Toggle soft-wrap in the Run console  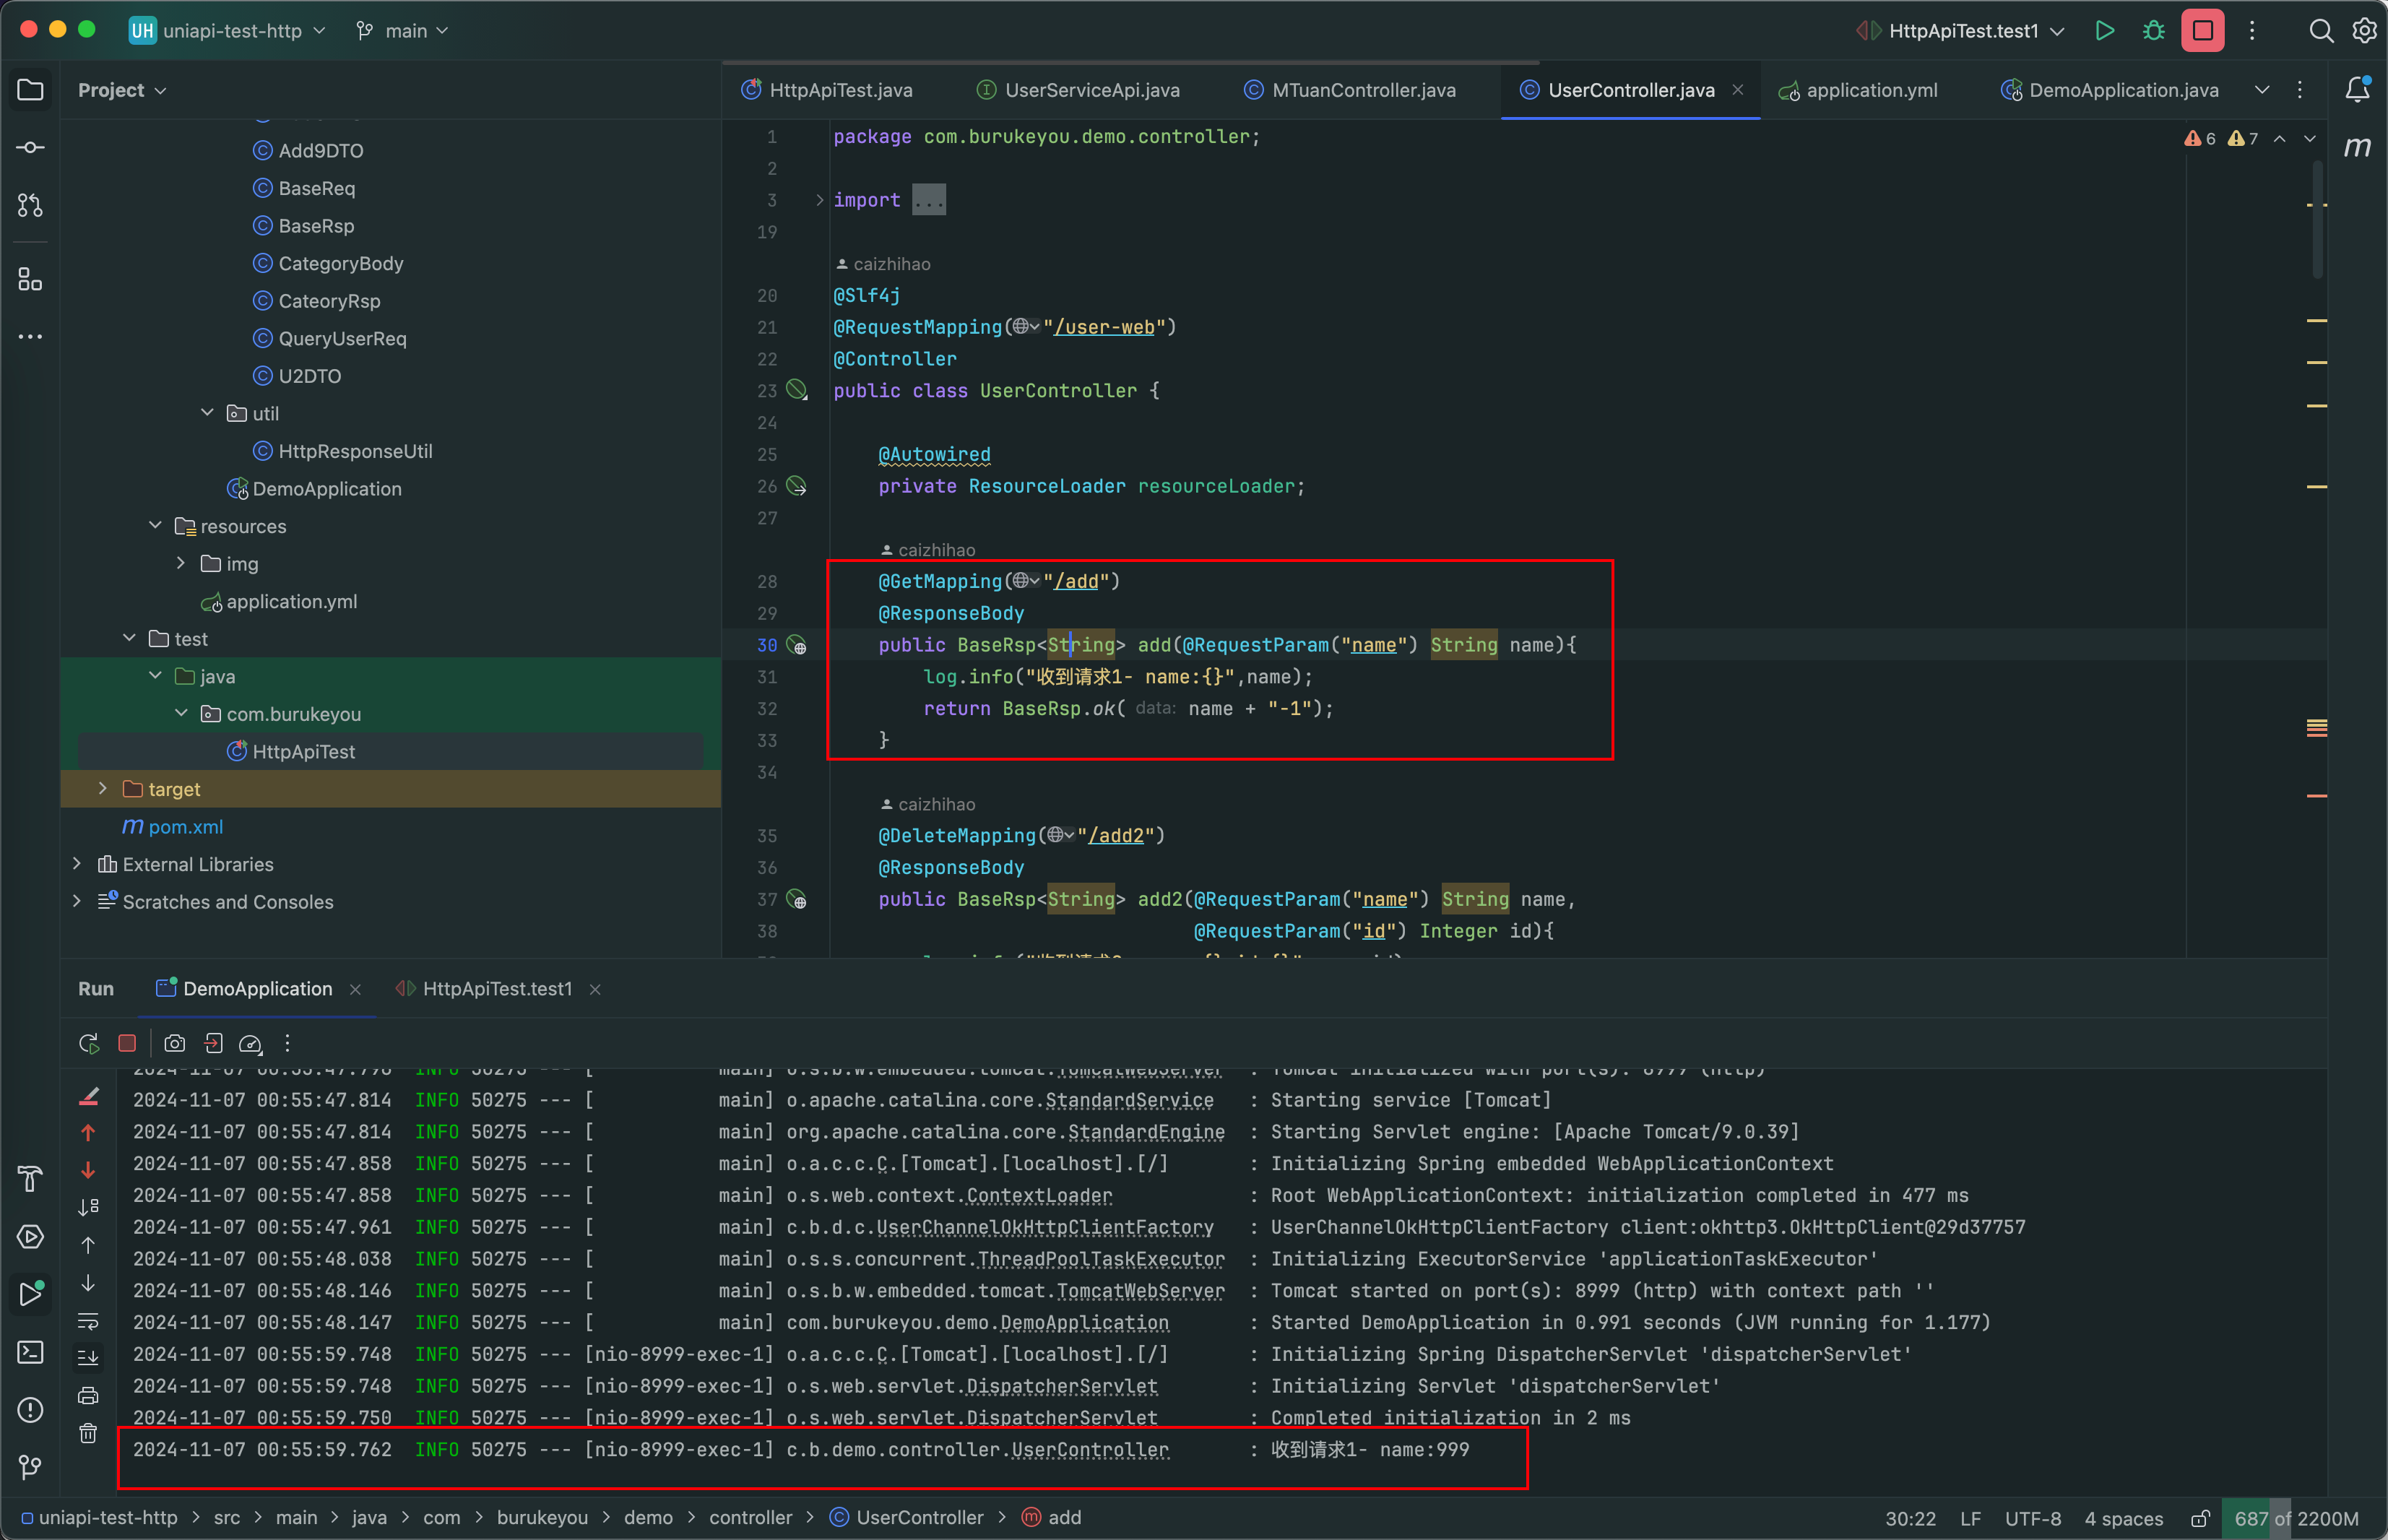[88, 1321]
